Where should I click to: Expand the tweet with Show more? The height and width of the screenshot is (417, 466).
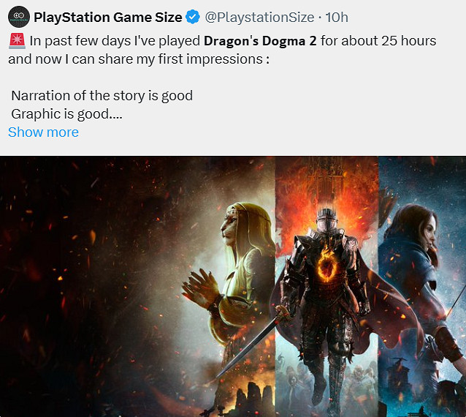tap(43, 132)
